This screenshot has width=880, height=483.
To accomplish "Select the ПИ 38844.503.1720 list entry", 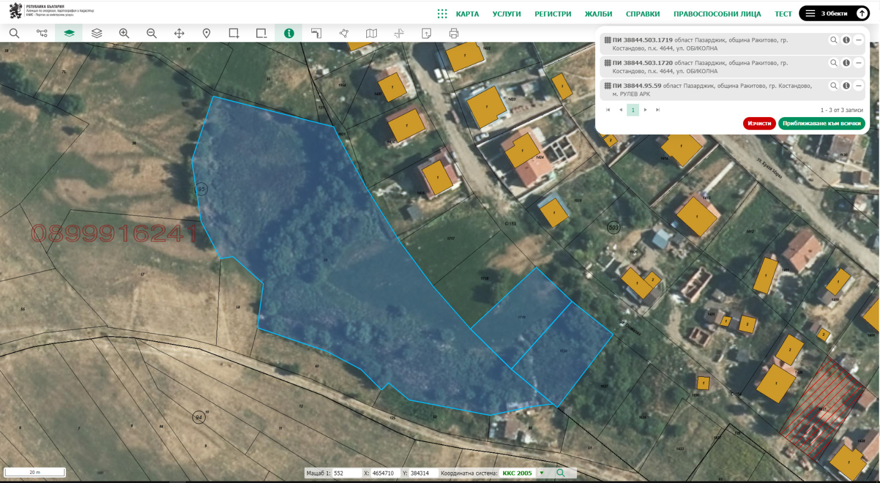I will pyautogui.click(x=733, y=67).
